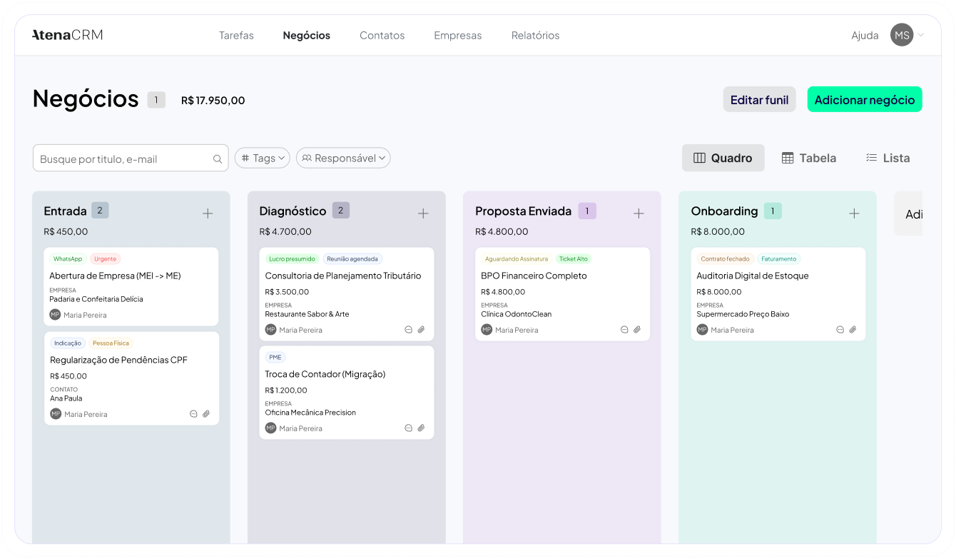This screenshot has width=956, height=559.
Task: Click attachment icon on BPO Financeiro Completo card
Action: [637, 330]
